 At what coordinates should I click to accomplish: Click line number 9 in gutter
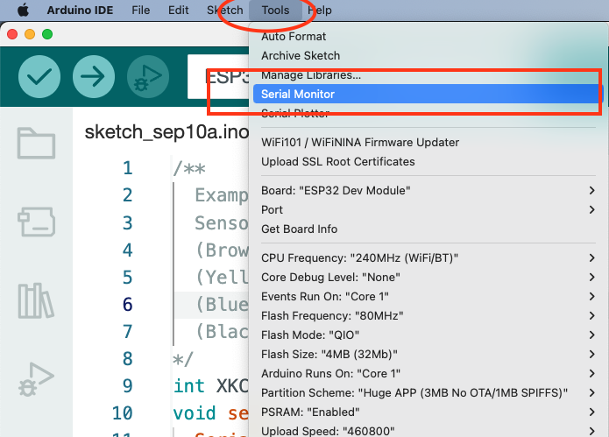click(x=127, y=386)
